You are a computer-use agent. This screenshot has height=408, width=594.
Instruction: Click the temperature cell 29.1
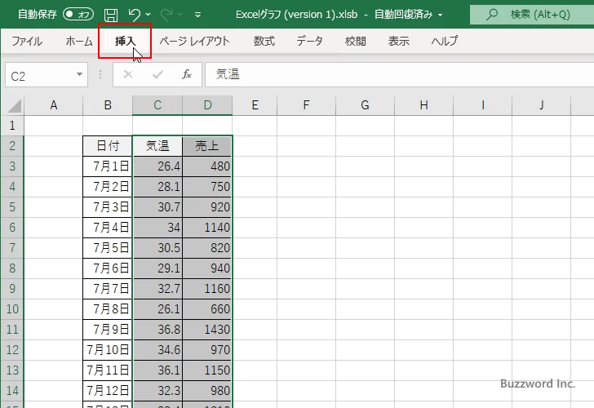(x=157, y=268)
